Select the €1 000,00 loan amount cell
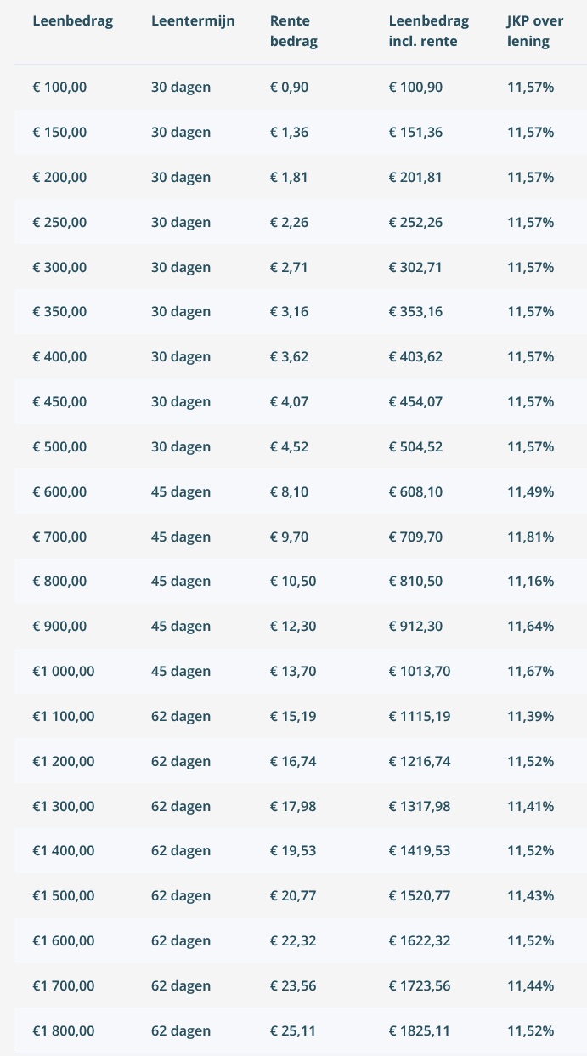The width and height of the screenshot is (587, 1056). (x=64, y=672)
